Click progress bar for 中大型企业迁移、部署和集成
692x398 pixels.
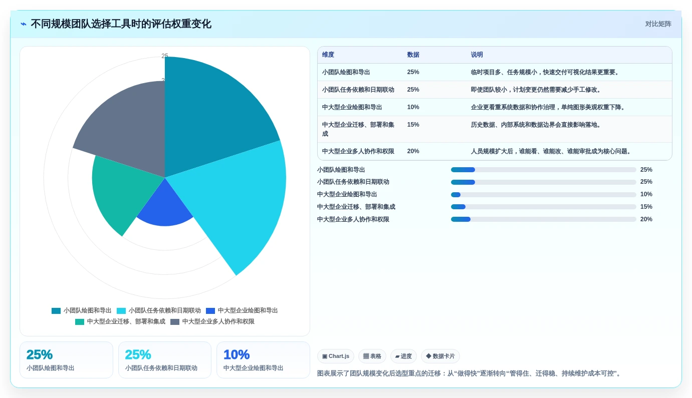coord(544,207)
